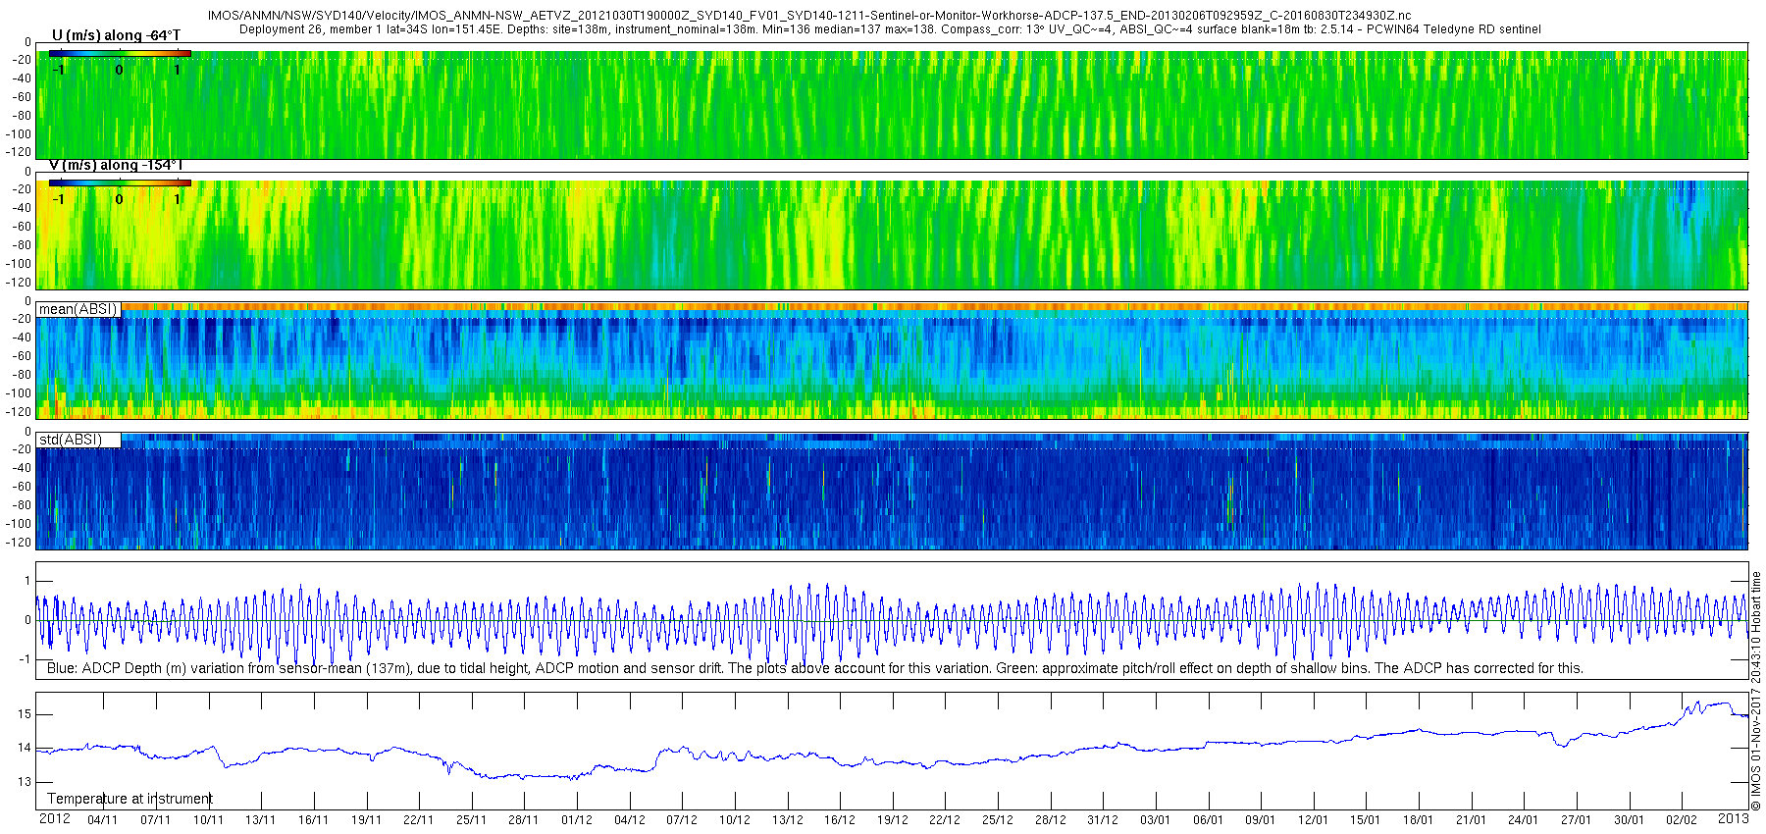Image resolution: width=1766 pixels, height=834 pixels.
Task: Select the 22/12 date tick
Action: (x=945, y=820)
